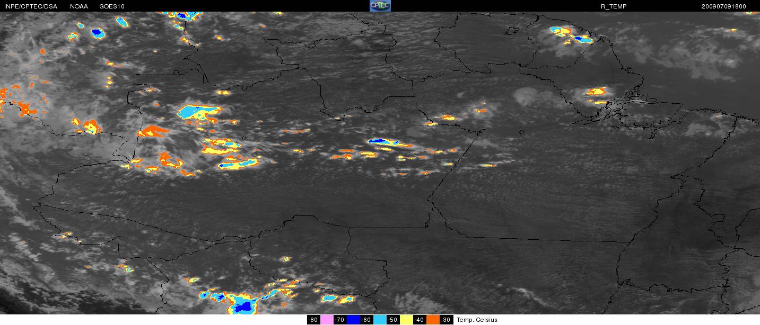Image resolution: width=760 pixels, height=325 pixels.
Task: Select the orange legend color swatch
Action: pos(433,320)
